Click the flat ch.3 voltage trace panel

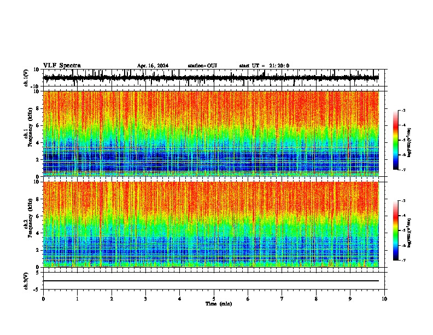point(214,281)
